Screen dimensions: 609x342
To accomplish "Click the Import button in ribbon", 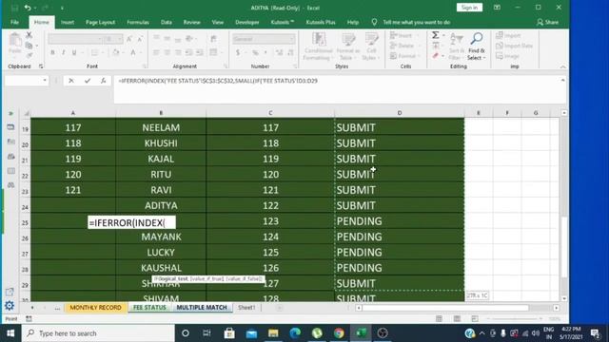I will (x=508, y=35).
